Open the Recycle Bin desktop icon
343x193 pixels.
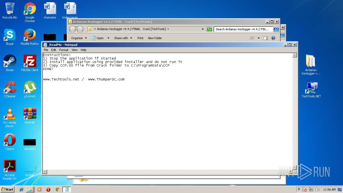coord(10,11)
